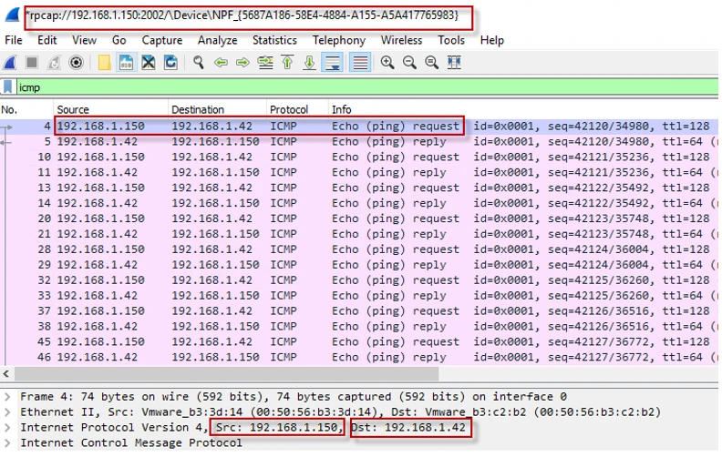722x457 pixels.
Task: Click the Protocol column header
Action: [289, 110]
